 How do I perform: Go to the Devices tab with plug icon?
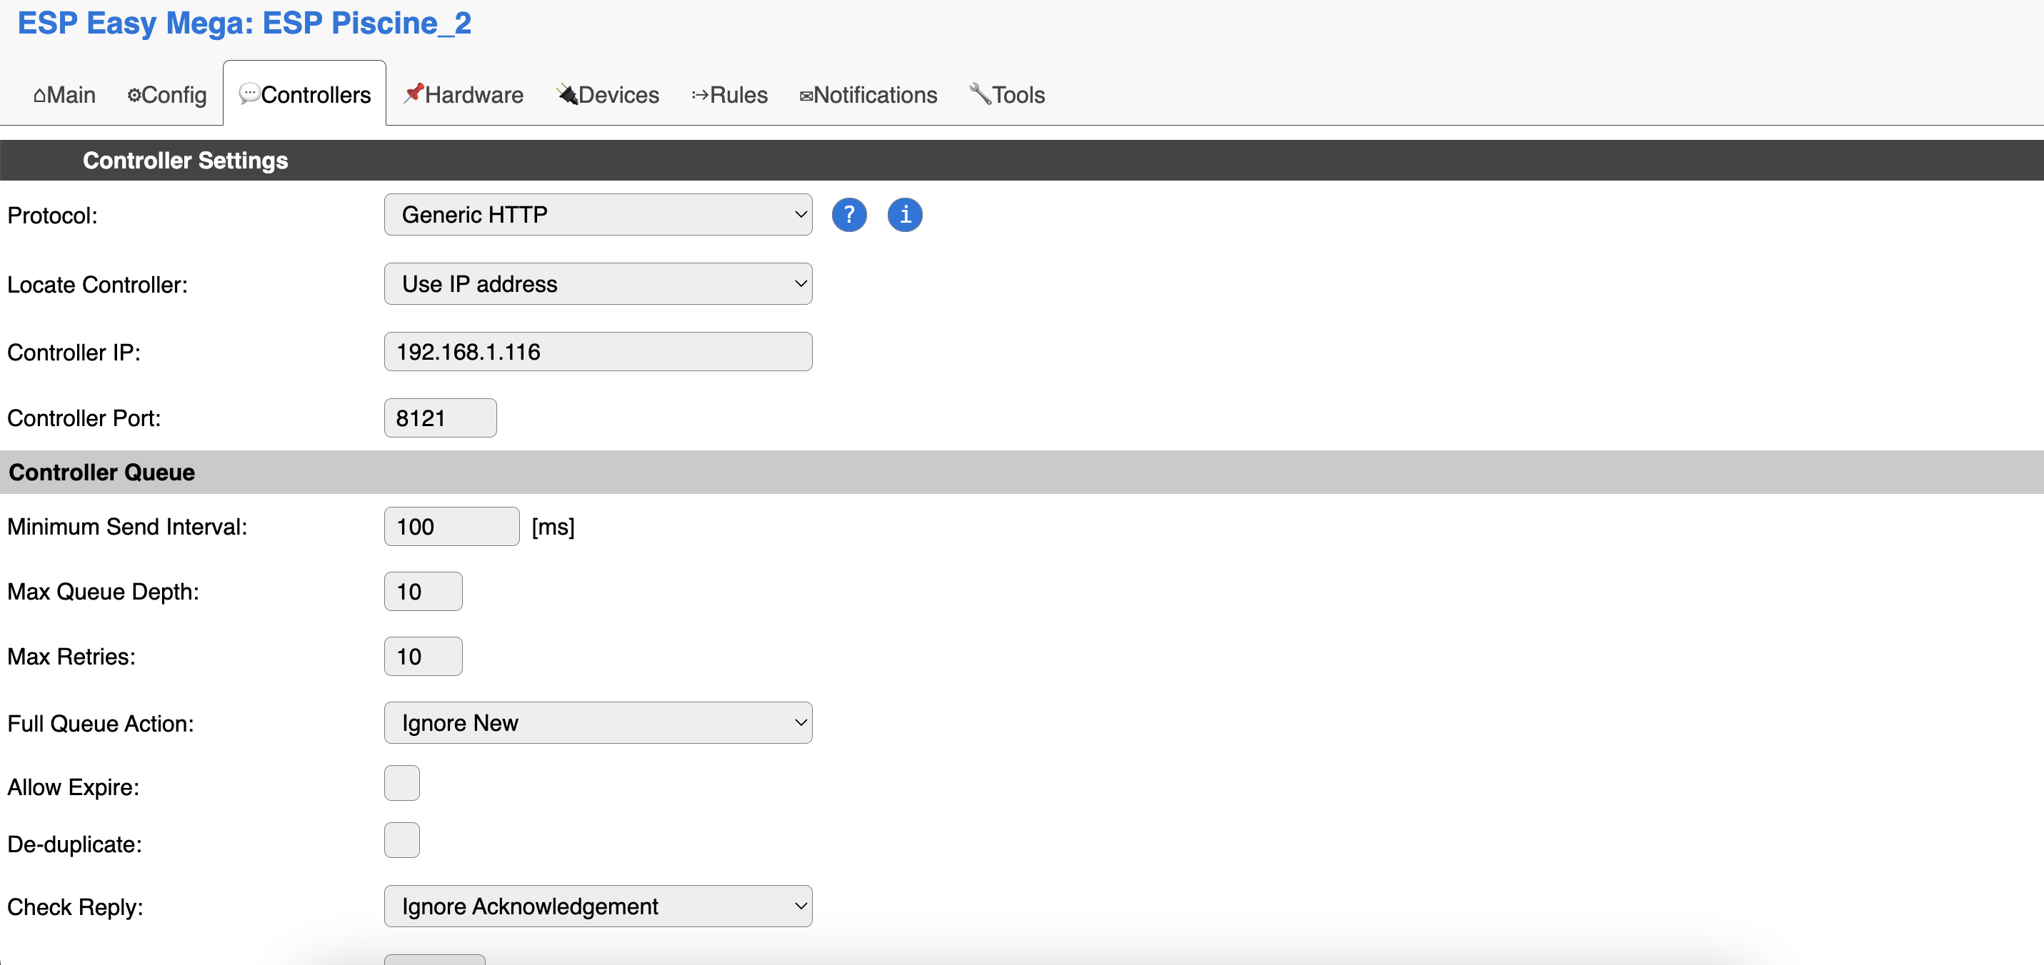608,95
